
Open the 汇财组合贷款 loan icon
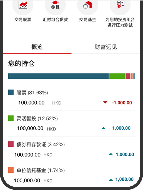55,5
